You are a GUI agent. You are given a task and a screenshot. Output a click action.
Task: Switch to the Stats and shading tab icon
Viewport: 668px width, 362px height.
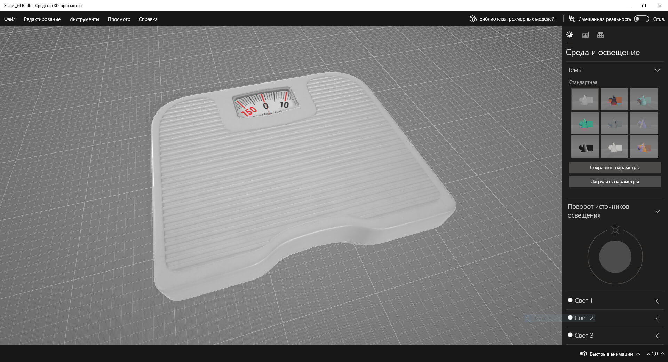tap(585, 35)
